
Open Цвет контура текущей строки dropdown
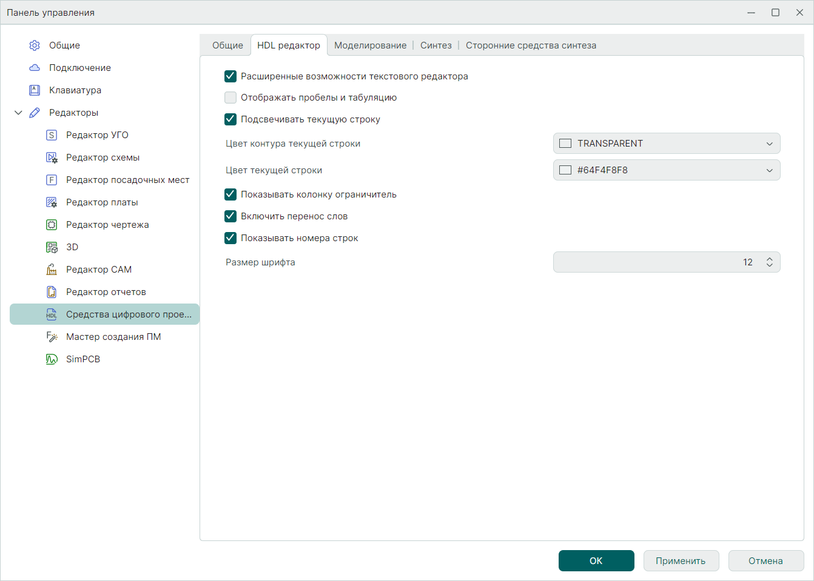(x=666, y=144)
